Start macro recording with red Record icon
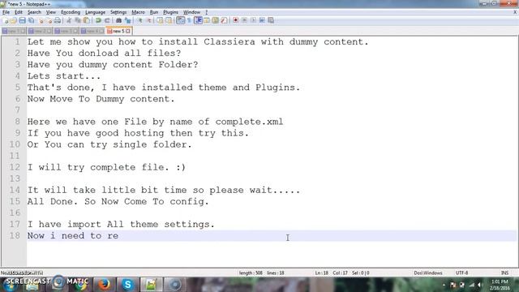This screenshot has width=519, height=292. pos(236,20)
